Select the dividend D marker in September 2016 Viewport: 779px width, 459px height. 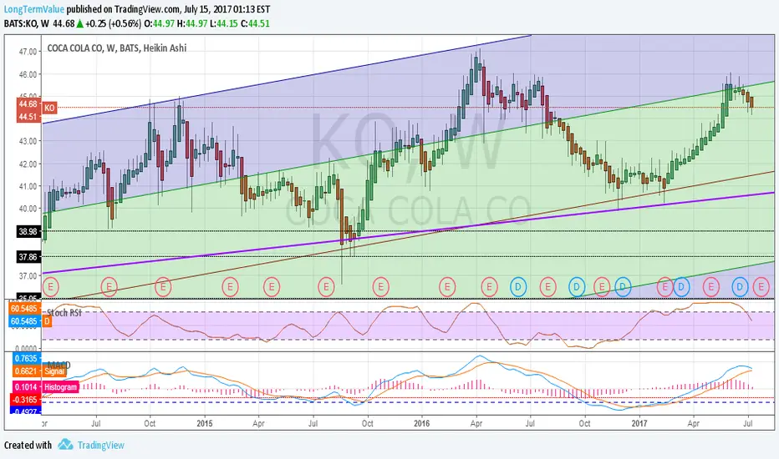(577, 286)
